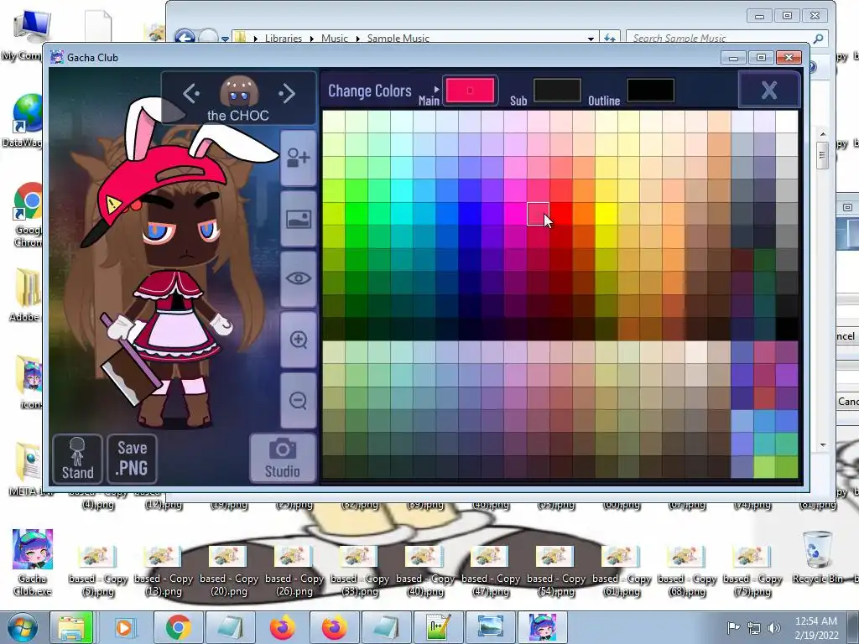Open the Notepad++ taskbar icon

click(438, 627)
